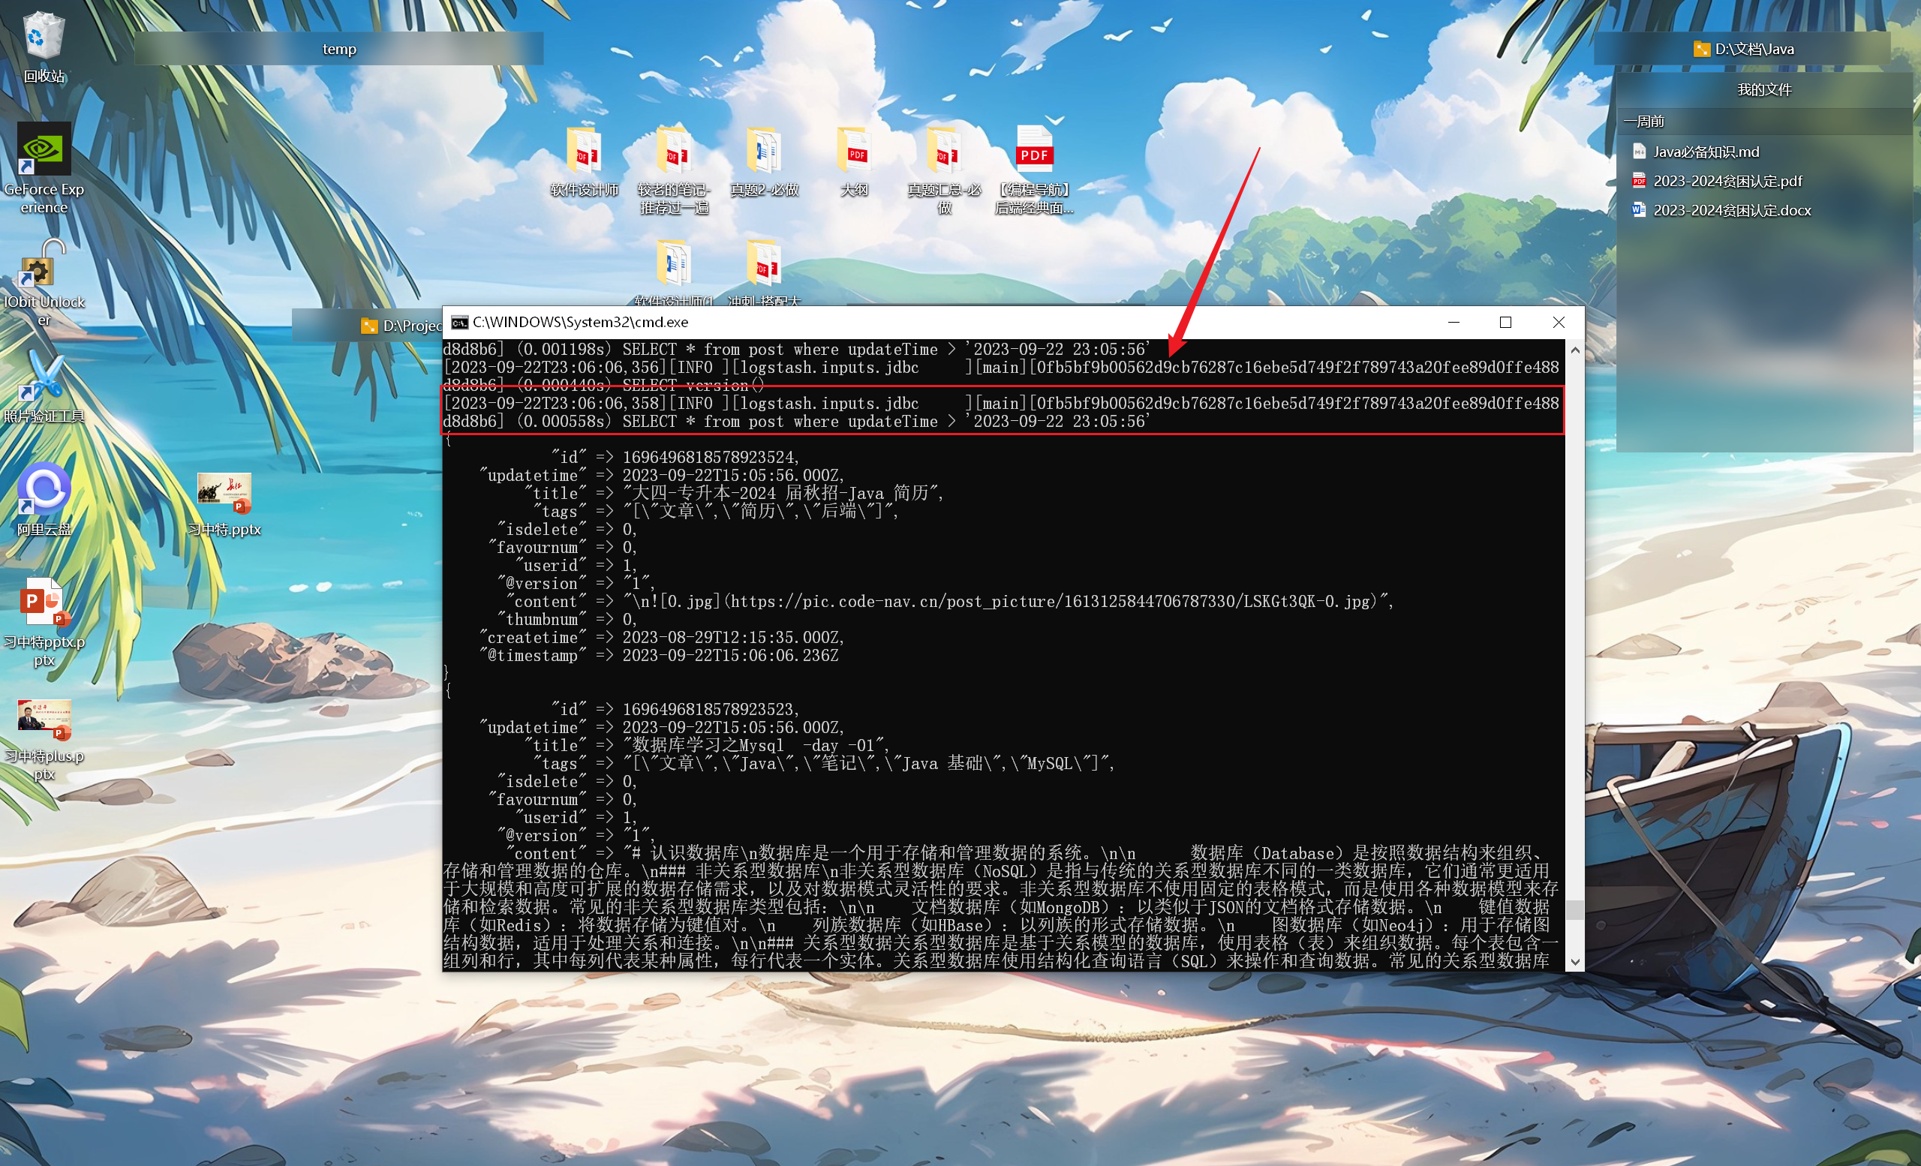Screen dimensions: 1921x1166
Task: Click the PDF icon of 2023-2024贫困认定.pdf
Action: 1639,181
